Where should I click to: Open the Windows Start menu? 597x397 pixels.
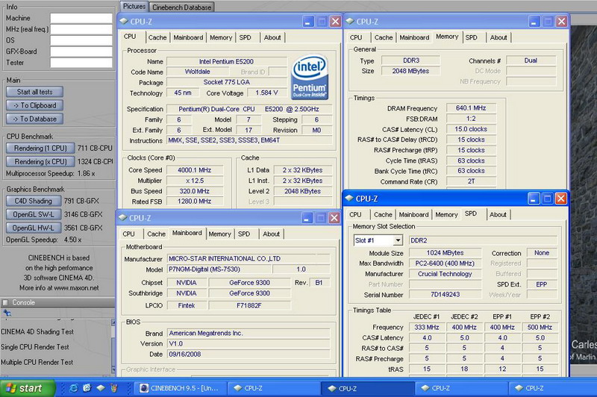click(27, 388)
